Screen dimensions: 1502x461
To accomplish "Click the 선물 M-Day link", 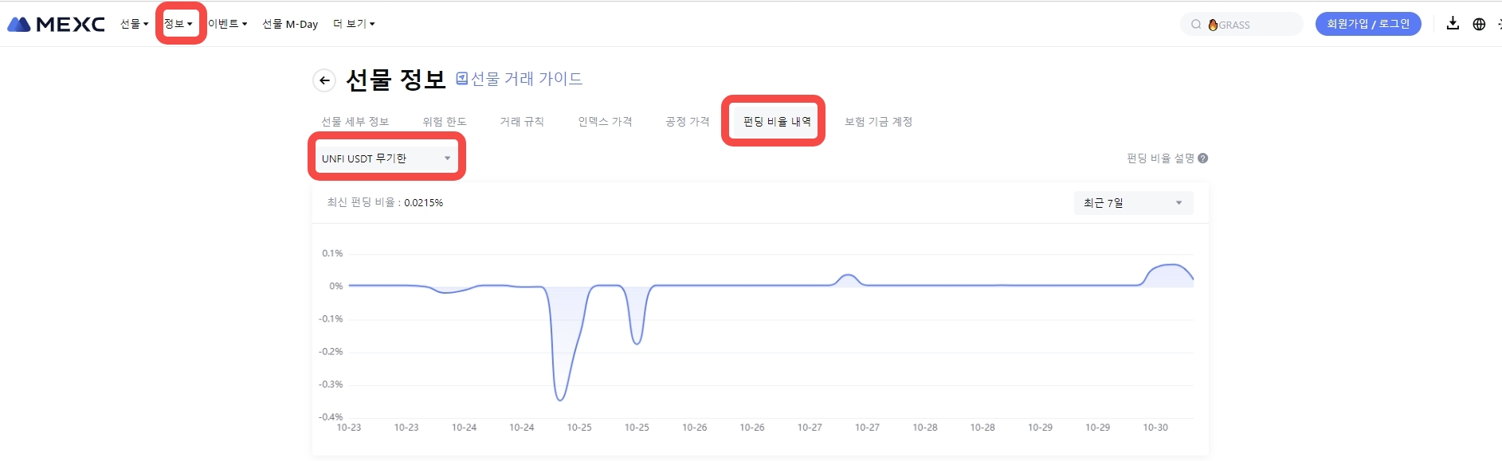I will pos(290,24).
